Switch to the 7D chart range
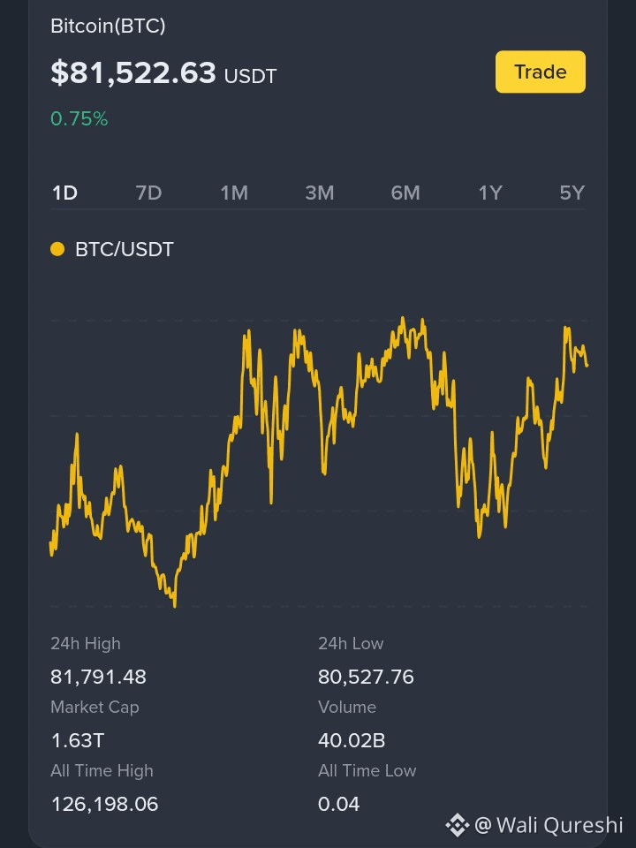Viewport: 636px width, 848px height. [x=148, y=193]
